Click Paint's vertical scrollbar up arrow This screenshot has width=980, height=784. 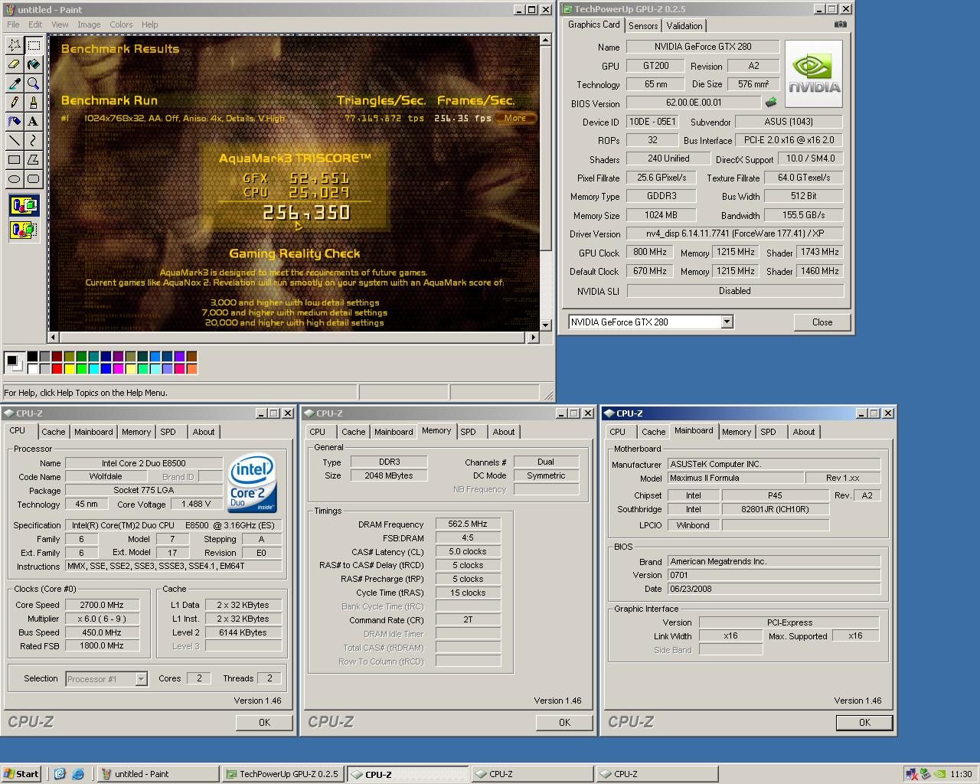tap(546, 41)
